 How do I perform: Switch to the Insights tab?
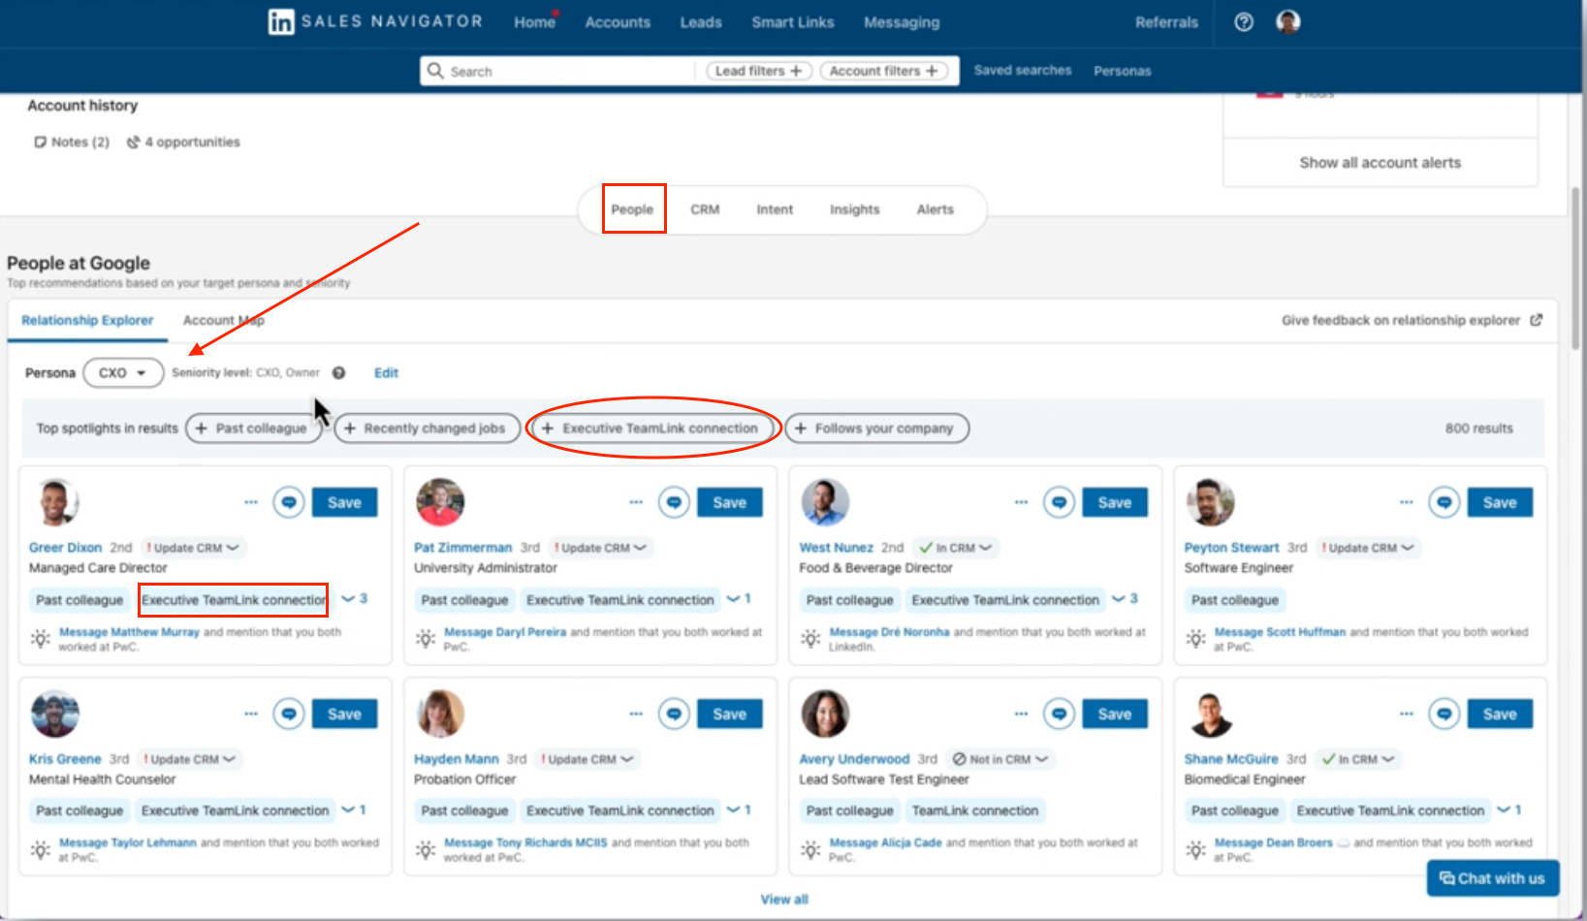click(x=854, y=209)
